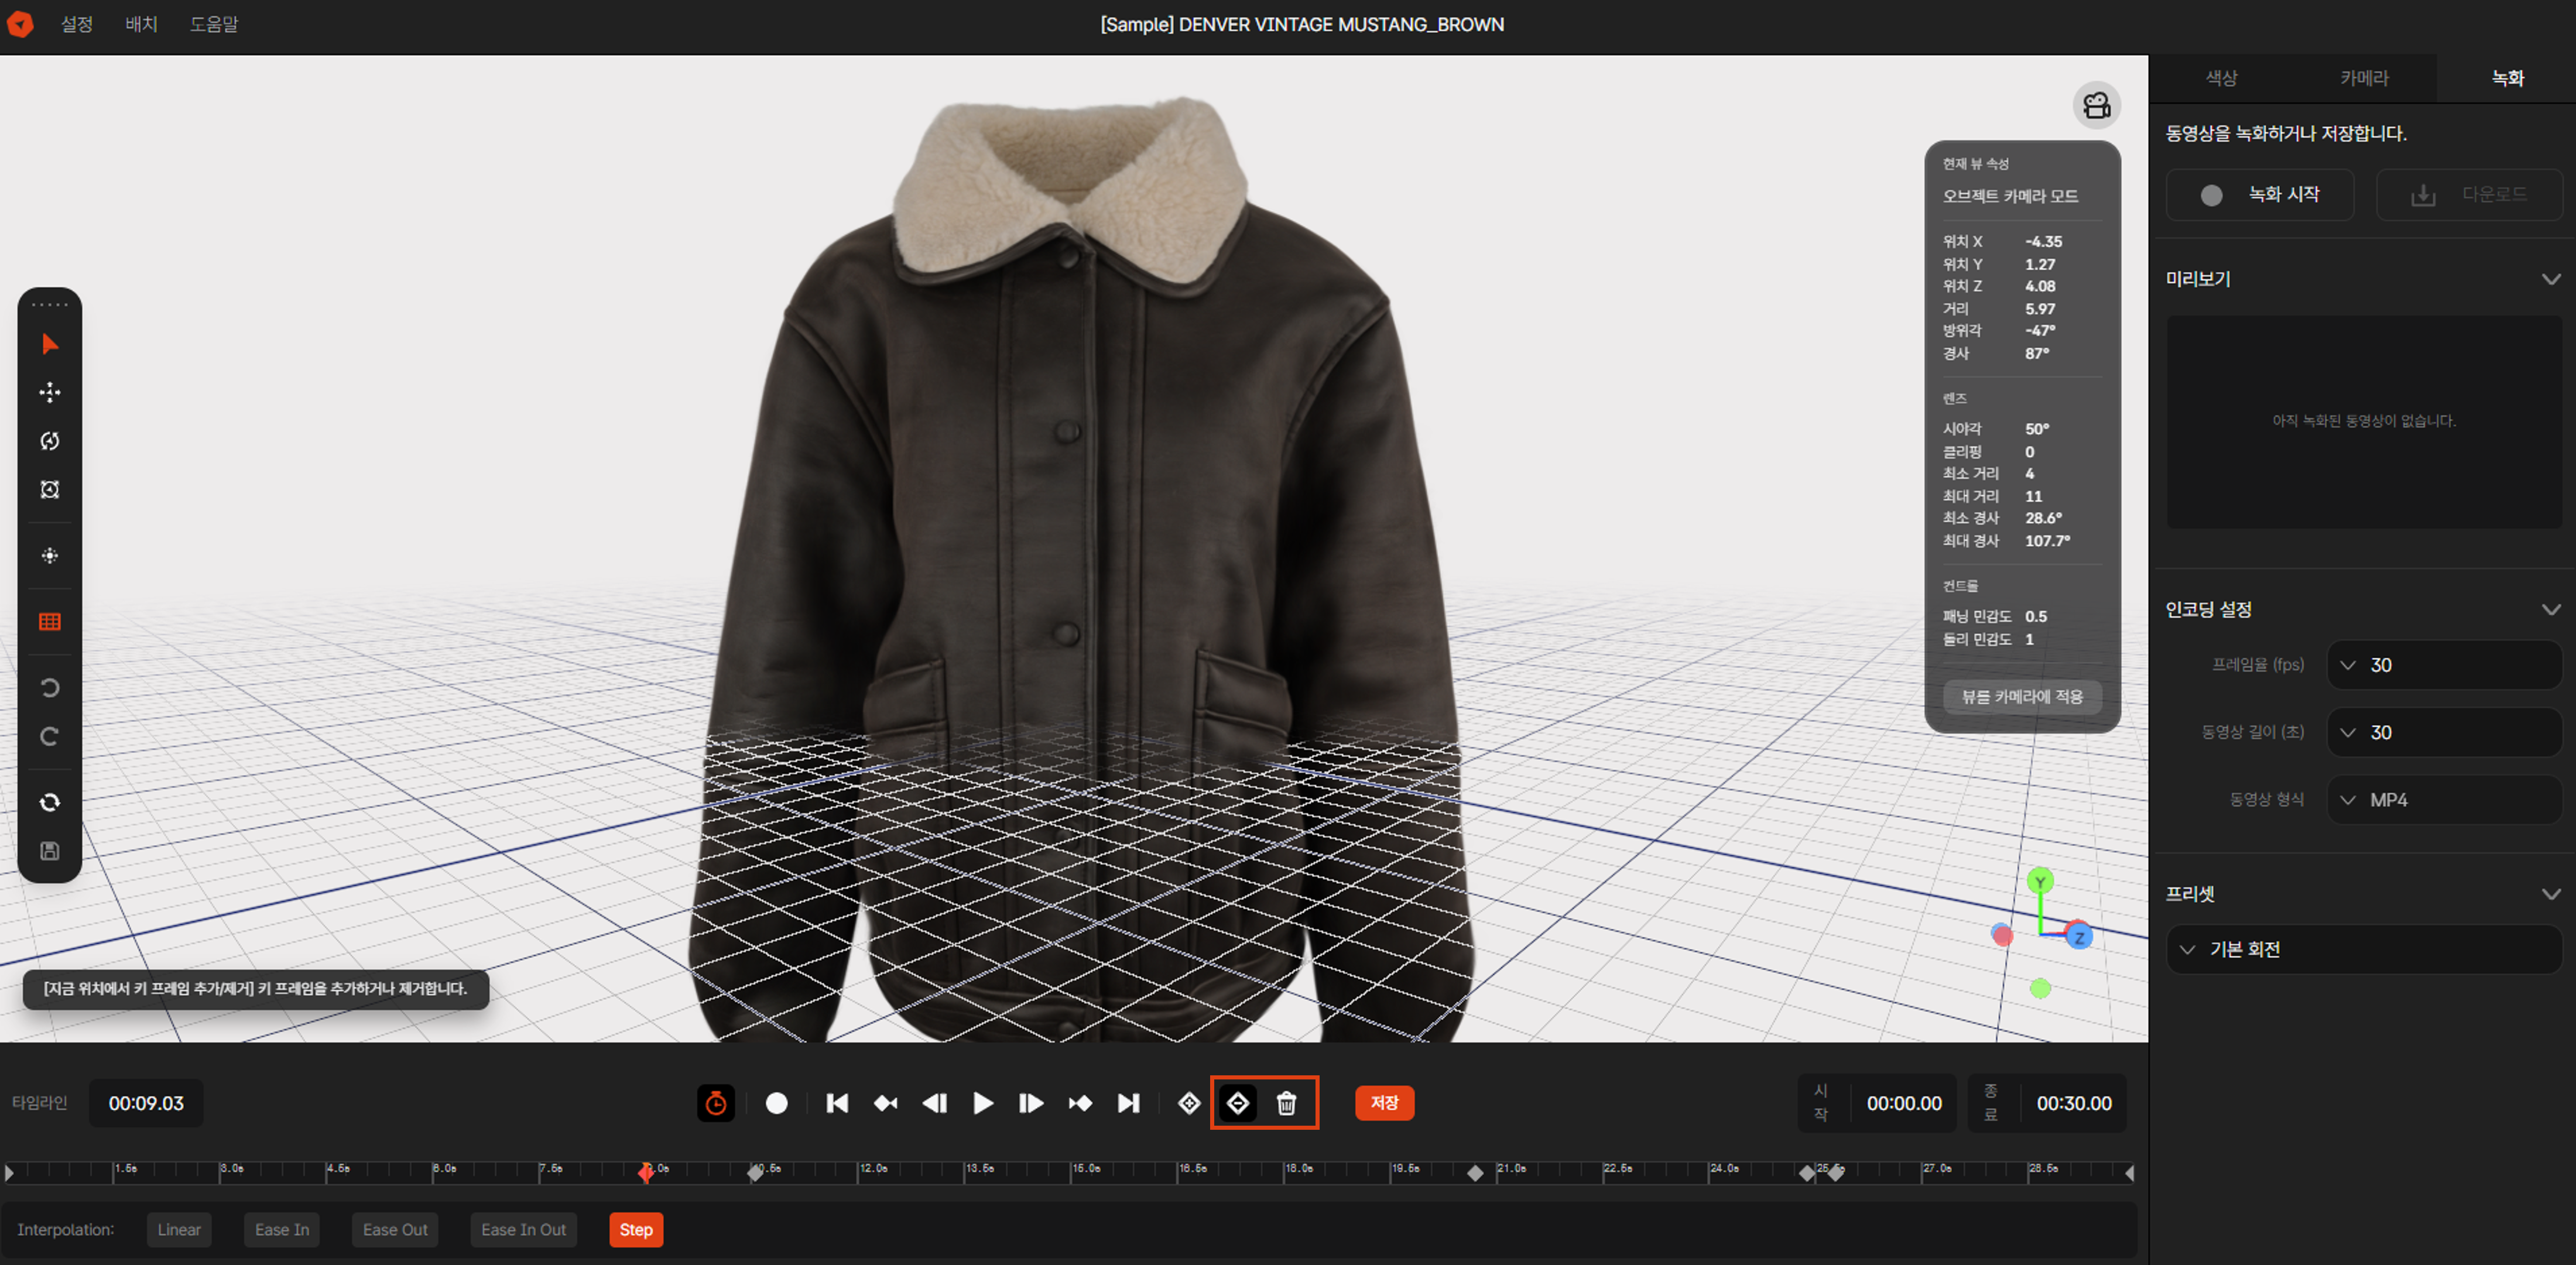Click the camera icon above the 3D viewport

2097,105
